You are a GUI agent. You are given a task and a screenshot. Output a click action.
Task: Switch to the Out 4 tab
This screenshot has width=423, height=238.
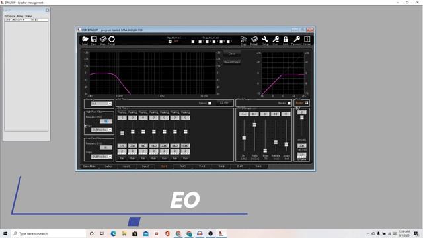tap(221, 167)
